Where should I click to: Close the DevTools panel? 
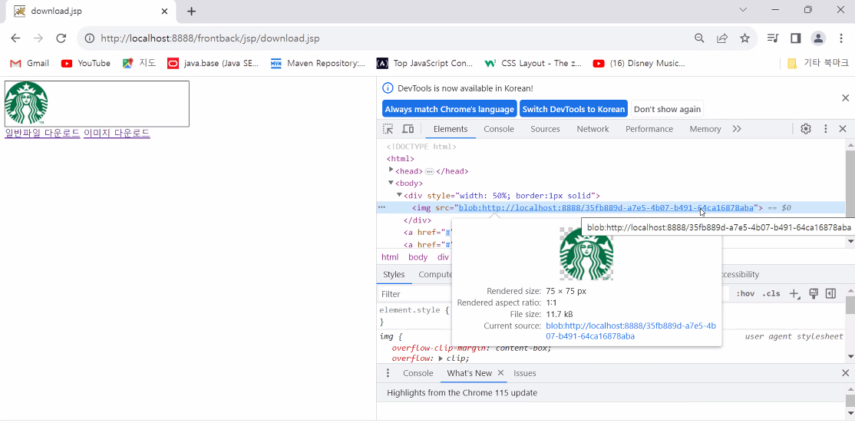[843, 129]
